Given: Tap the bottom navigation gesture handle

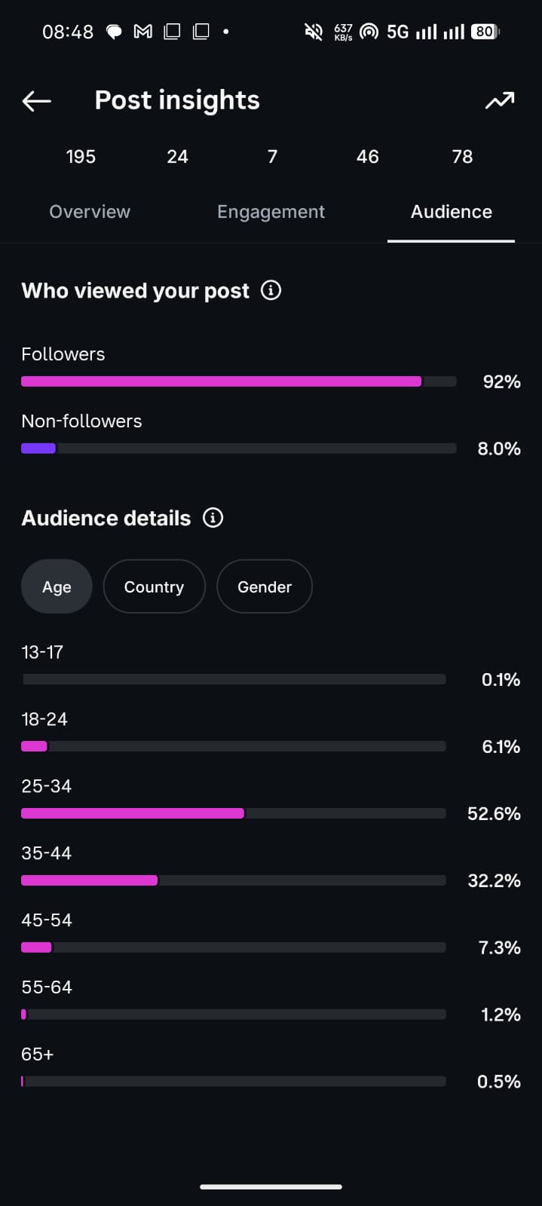Looking at the screenshot, I should 271,1186.
